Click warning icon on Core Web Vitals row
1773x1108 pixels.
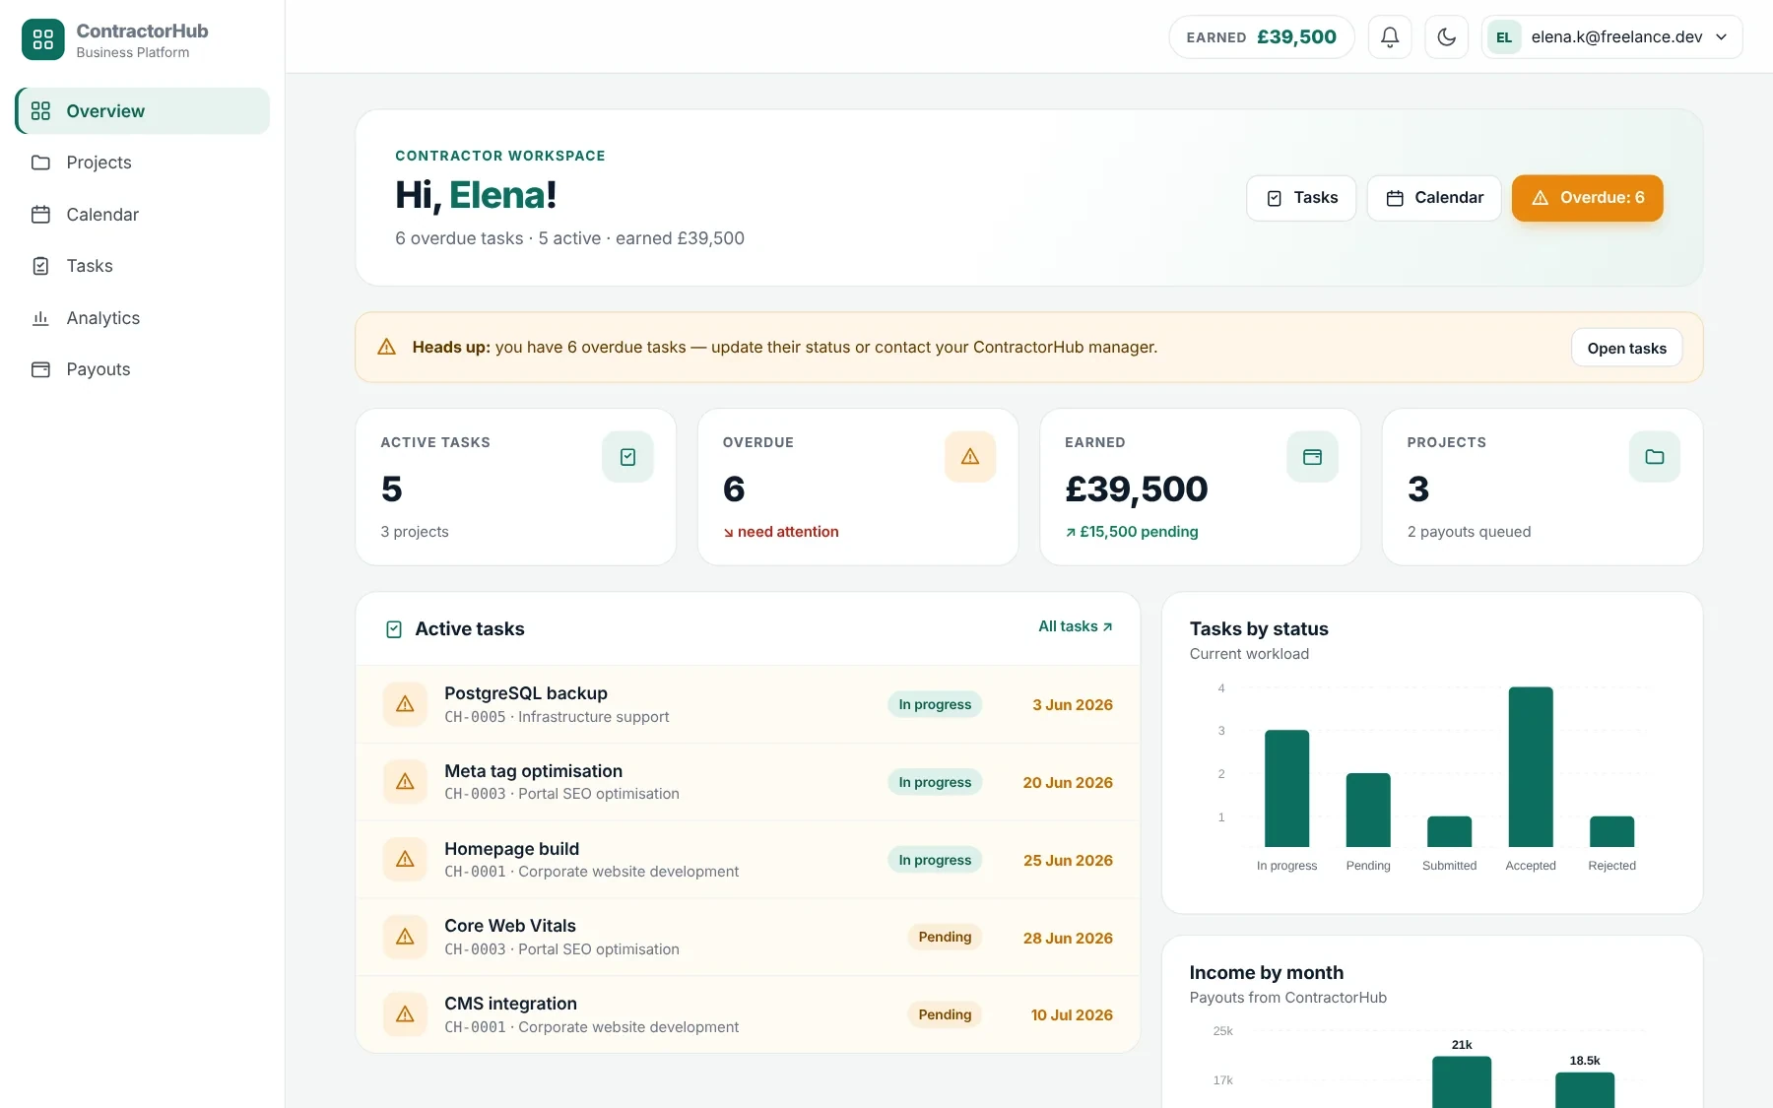pos(405,938)
